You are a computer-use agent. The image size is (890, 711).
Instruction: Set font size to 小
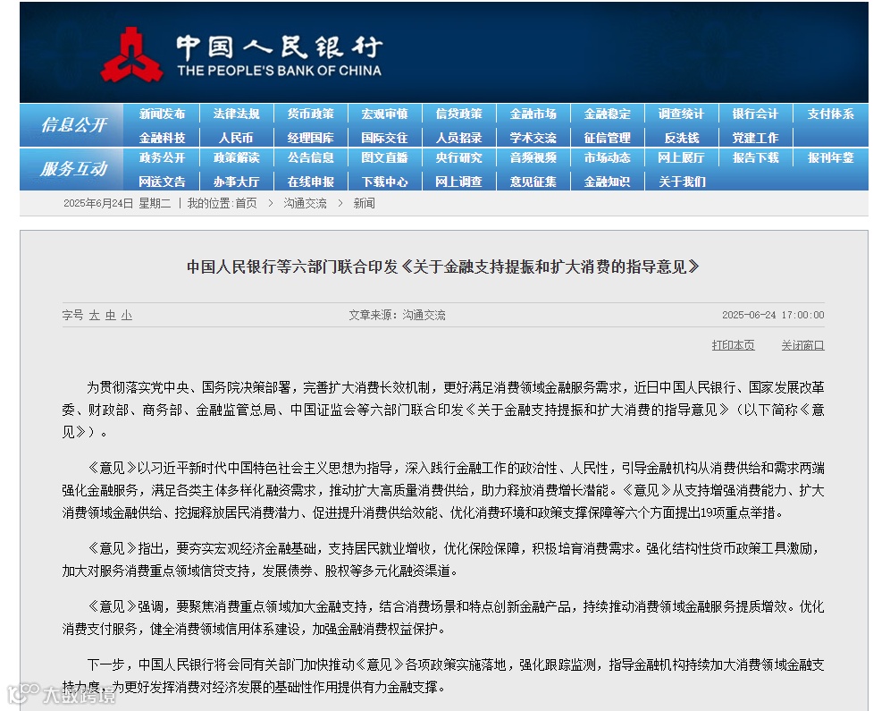[x=127, y=315]
